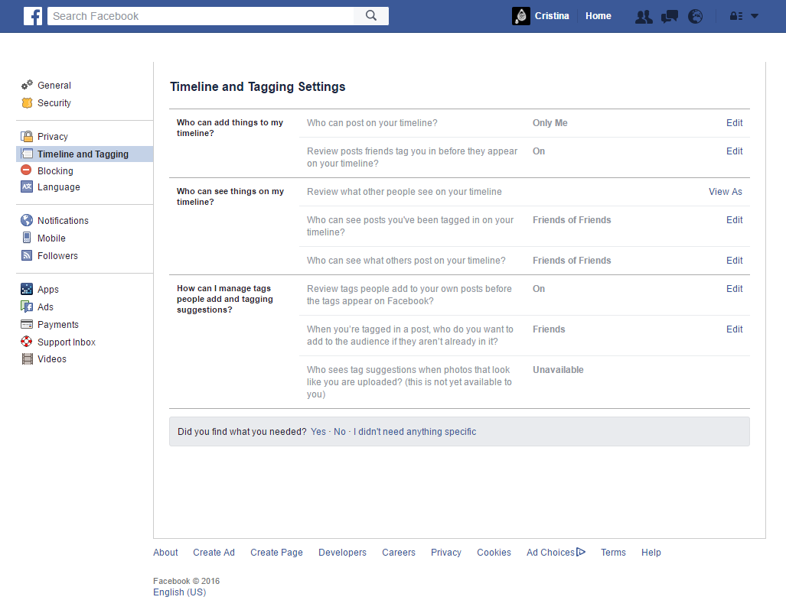Open the Create Ad footer link

[x=214, y=552]
